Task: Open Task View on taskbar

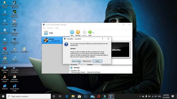Action: click(x=60, y=96)
